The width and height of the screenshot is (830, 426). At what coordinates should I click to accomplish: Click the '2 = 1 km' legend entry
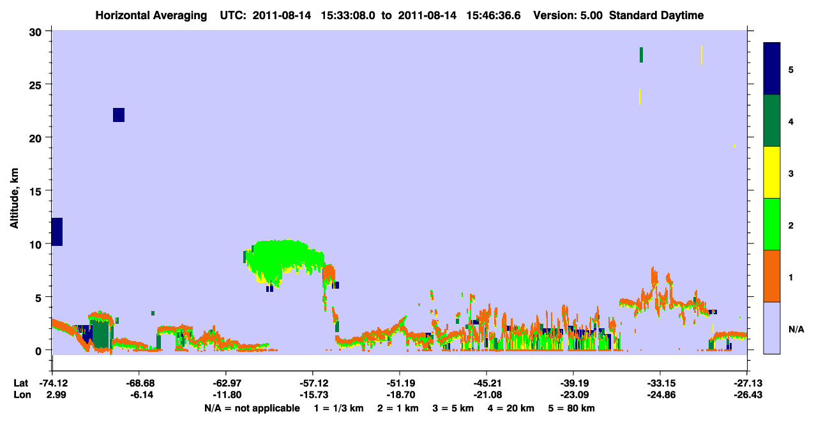click(x=398, y=408)
